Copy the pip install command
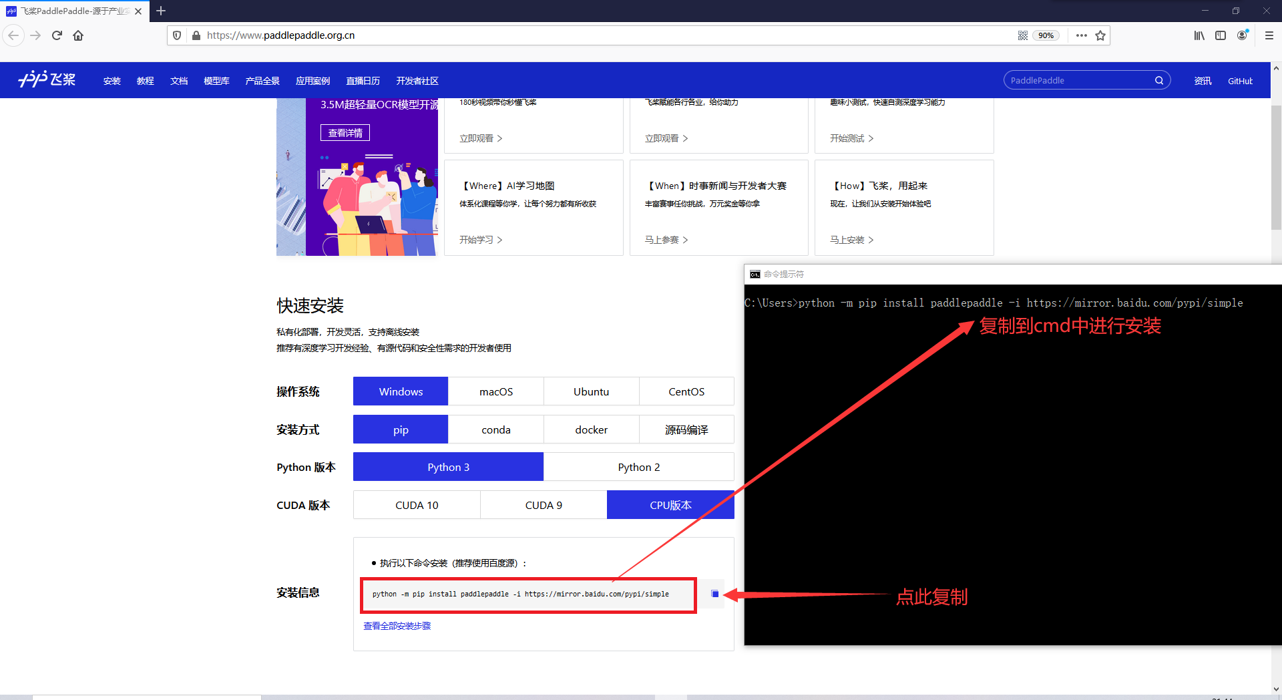 click(x=715, y=594)
